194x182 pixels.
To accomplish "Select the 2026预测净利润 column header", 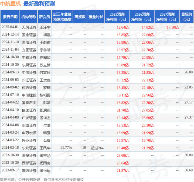I will pyautogui.click(x=142, y=17).
